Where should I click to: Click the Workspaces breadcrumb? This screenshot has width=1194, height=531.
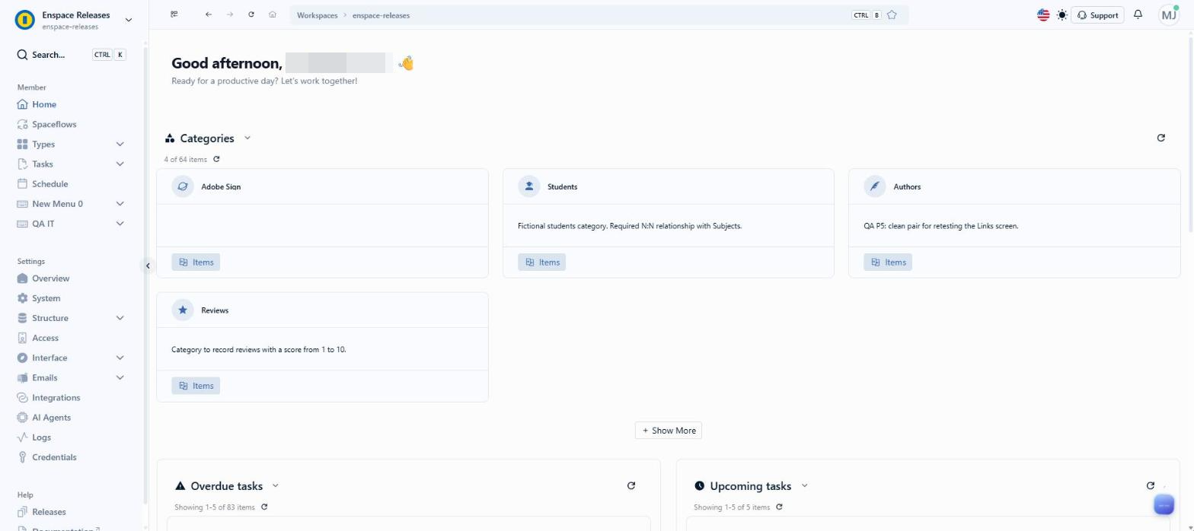click(317, 15)
